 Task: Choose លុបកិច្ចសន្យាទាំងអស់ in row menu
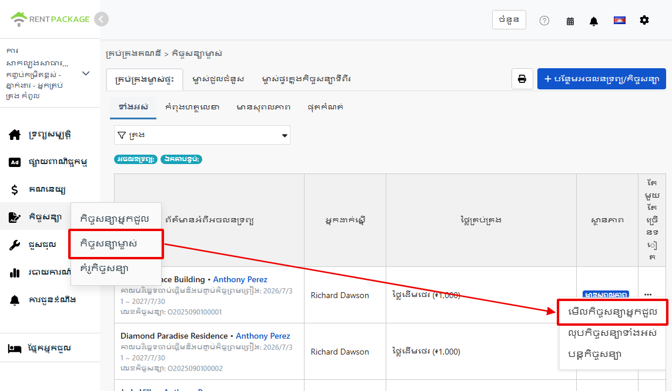[x=613, y=333]
